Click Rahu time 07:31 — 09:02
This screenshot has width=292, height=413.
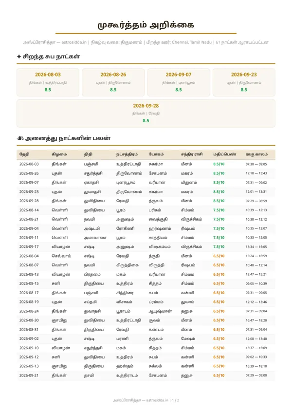pos(256,183)
